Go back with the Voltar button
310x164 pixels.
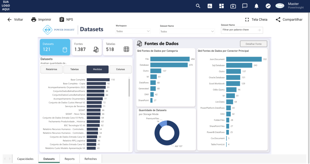(15, 19)
